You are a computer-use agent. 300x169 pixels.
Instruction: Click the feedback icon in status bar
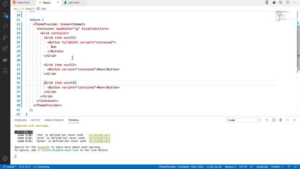coord(289,167)
